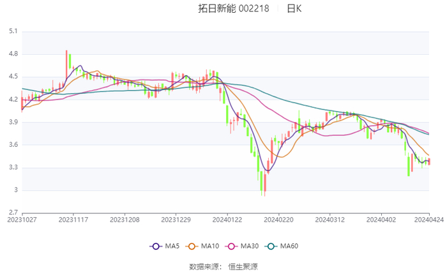
Task: Select the 20231208 date on the x-axis
Action: 125,219
